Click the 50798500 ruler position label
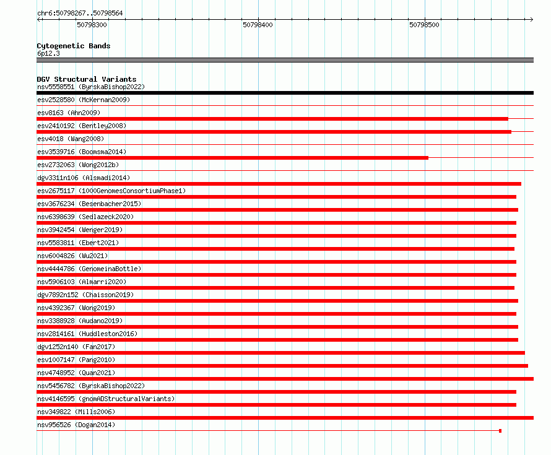 (x=424, y=25)
